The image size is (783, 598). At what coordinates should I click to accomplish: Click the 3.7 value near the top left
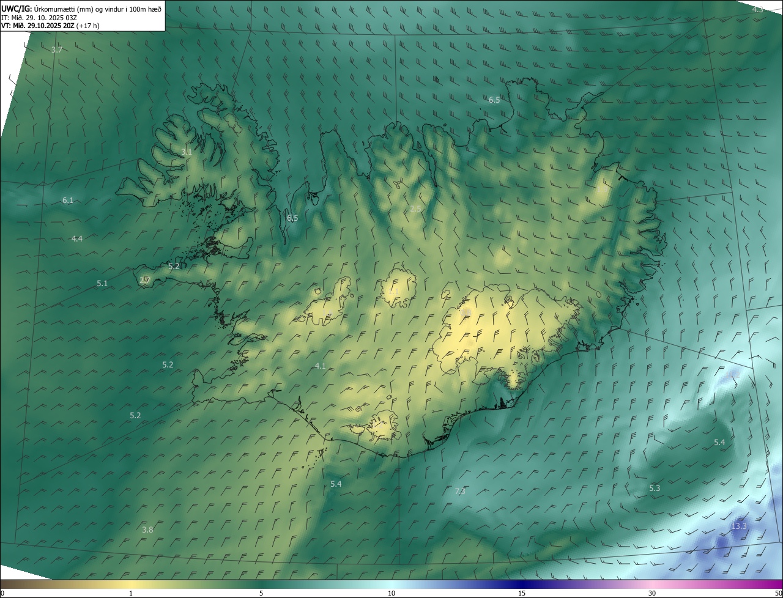(56, 50)
